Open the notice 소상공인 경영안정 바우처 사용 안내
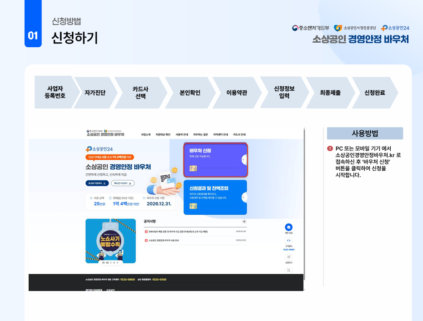Image resolution: width=423 pixels, height=321 pixels. (164, 241)
